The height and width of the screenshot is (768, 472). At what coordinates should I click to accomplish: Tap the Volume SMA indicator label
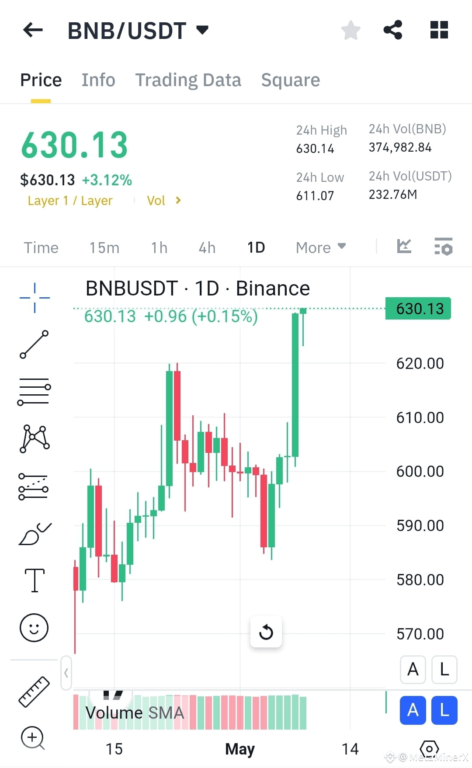(x=135, y=712)
